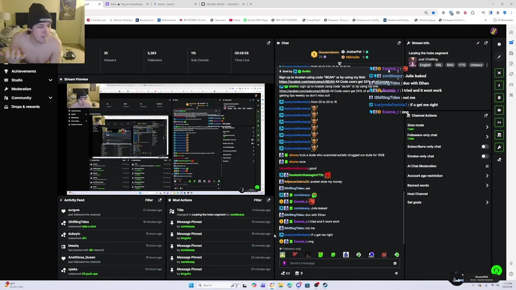Expand Slow mode options
Viewport: 516px width, 290px height.
[487, 127]
